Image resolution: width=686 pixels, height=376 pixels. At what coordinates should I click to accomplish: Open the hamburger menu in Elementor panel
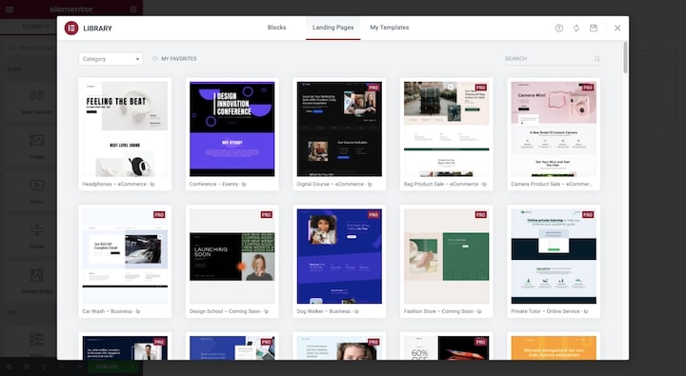click(10, 10)
